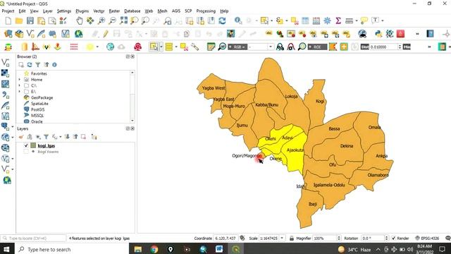The image size is (451, 254).
Task: Open layer styling panel in Layers
Action: pos(21,137)
